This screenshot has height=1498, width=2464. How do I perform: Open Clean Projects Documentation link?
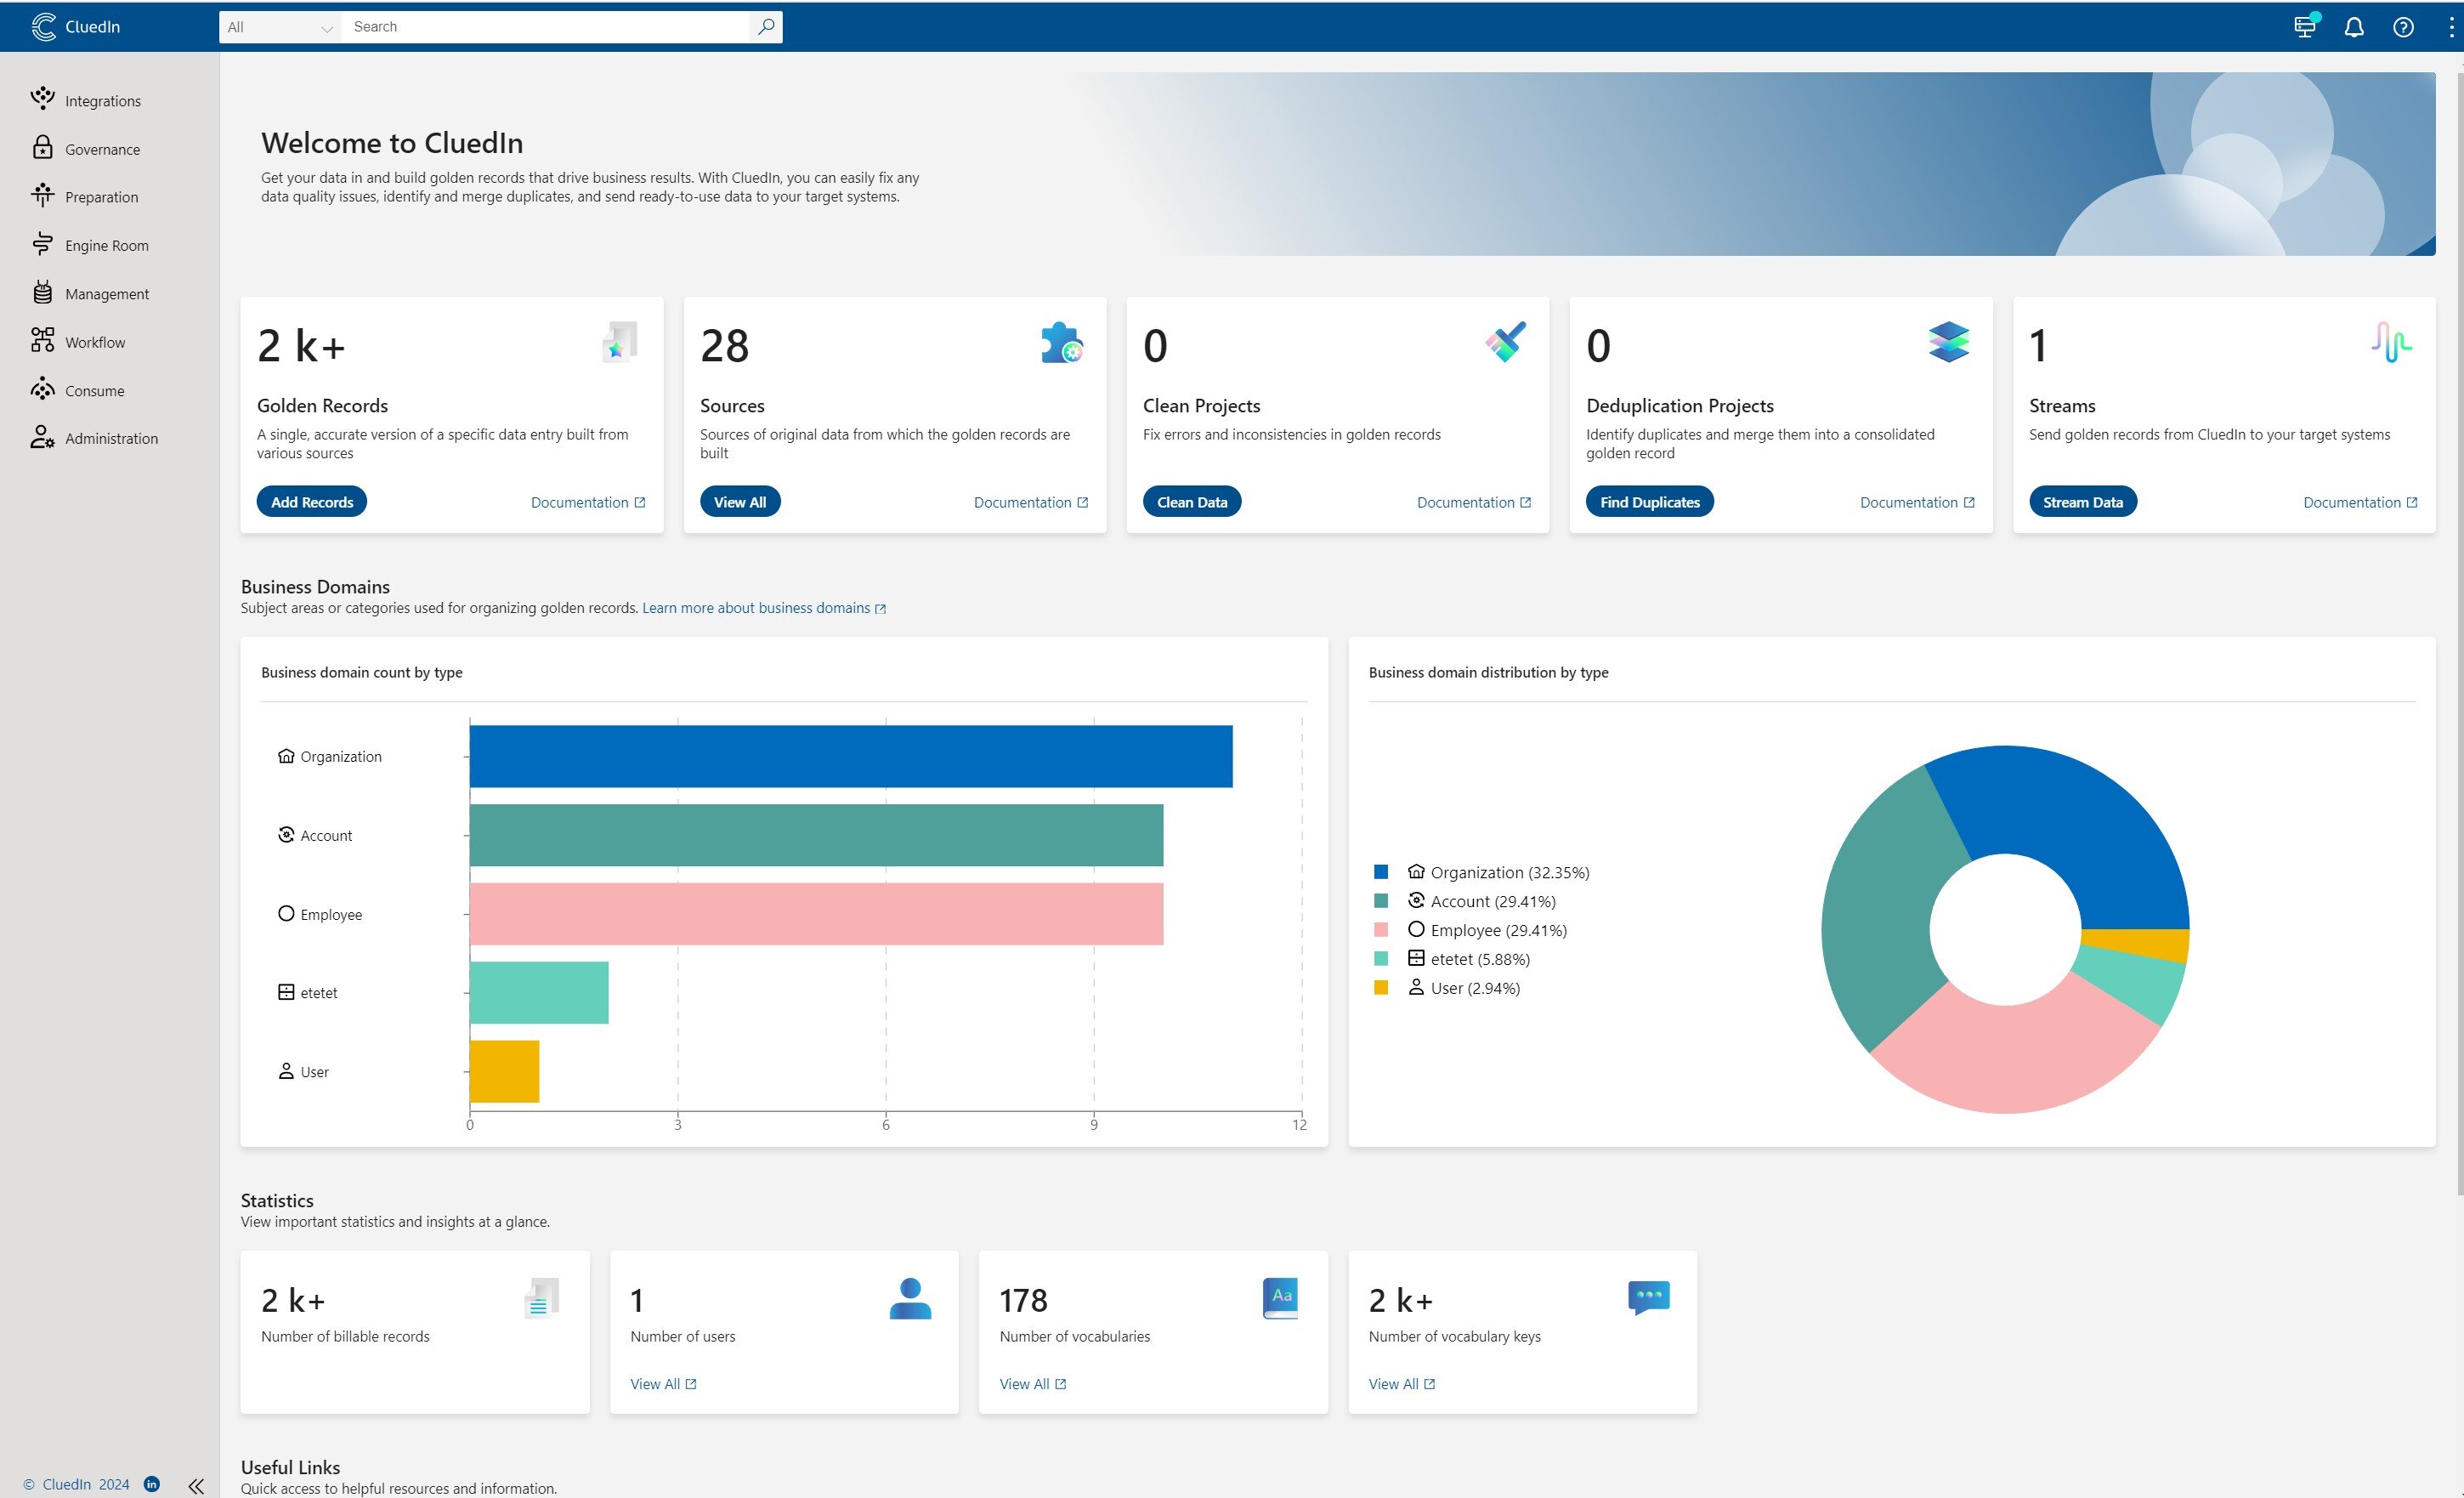coord(1474,502)
